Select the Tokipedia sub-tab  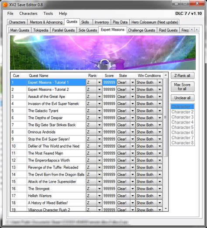coord(41,30)
